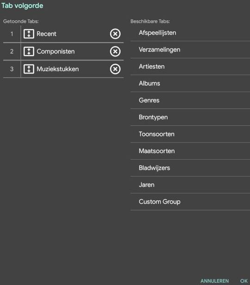Remove the Componisten tab with its X icon
Screen dimensions: 250x285
click(115, 51)
